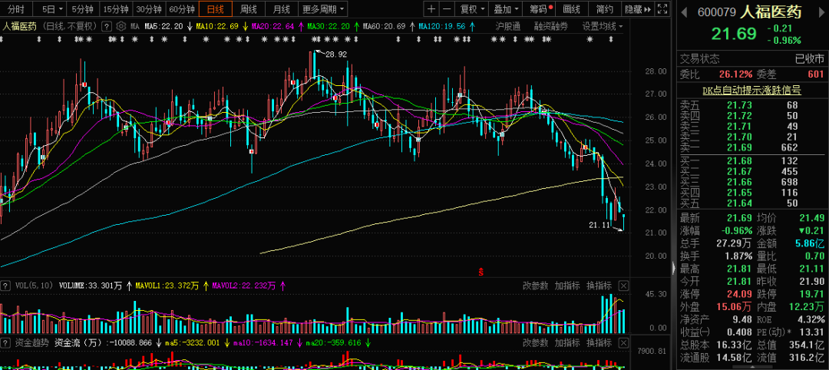The image size is (829, 370).
Task: Click the red S marker on chart
Action: (x=481, y=273)
